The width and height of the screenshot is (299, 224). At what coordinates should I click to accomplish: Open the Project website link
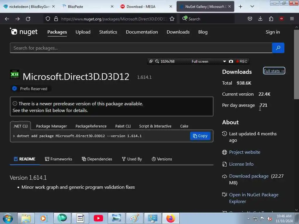[x=245, y=152]
